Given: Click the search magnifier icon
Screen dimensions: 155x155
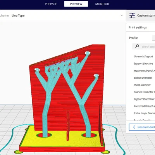Looking at the screenshot, I should [137, 46].
